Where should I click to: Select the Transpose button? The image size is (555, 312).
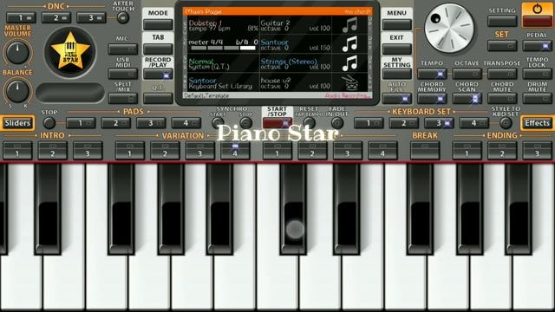coord(502,74)
